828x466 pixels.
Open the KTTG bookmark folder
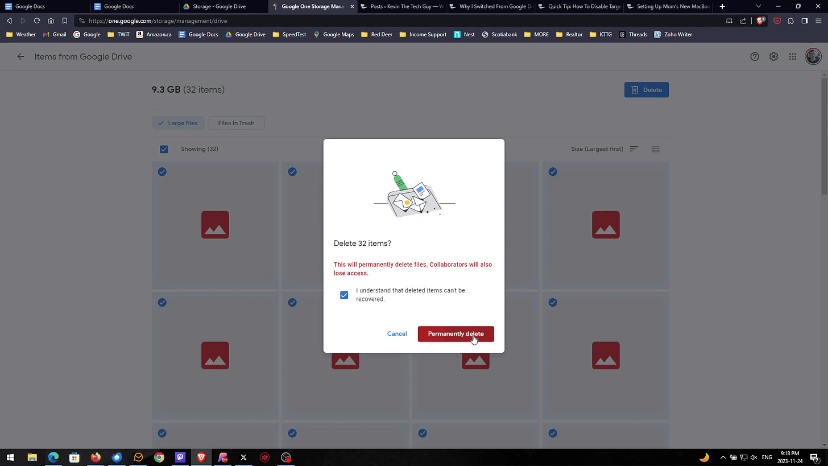(x=601, y=34)
